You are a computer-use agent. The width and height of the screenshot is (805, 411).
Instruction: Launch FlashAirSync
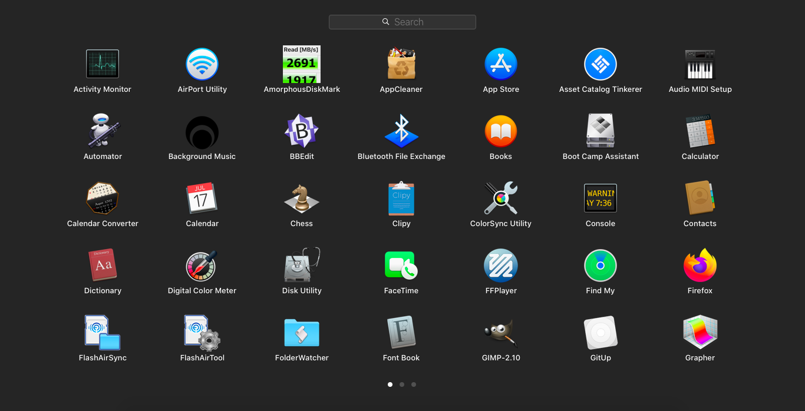(103, 333)
